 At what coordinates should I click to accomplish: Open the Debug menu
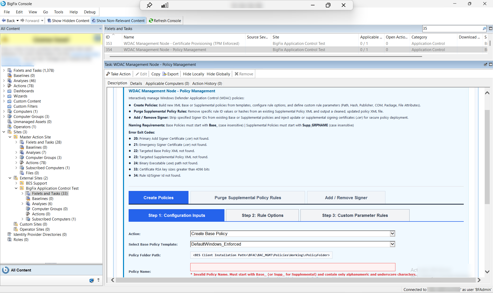tap(90, 12)
